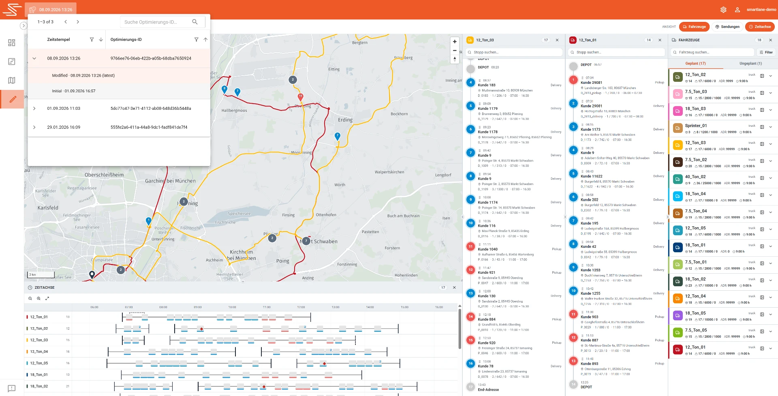Click yellow color icon of 12_Ton_03 vehicle
The height and width of the screenshot is (396, 778).
pos(677,145)
